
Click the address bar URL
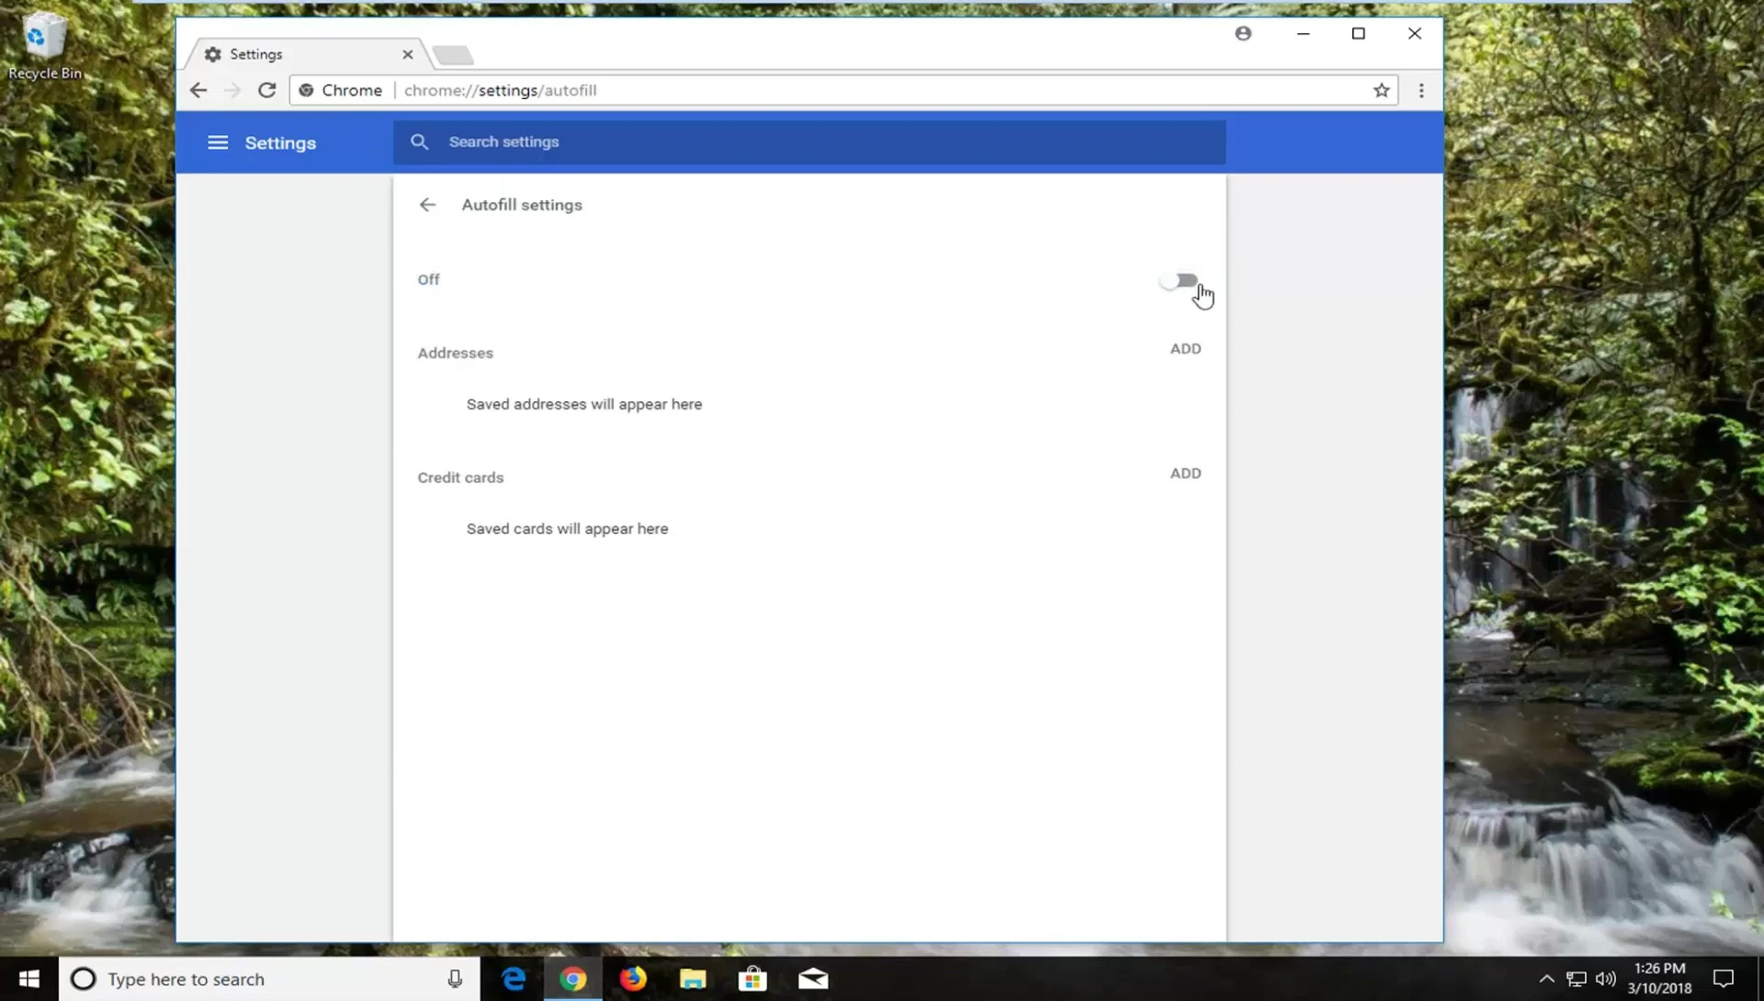tap(501, 90)
